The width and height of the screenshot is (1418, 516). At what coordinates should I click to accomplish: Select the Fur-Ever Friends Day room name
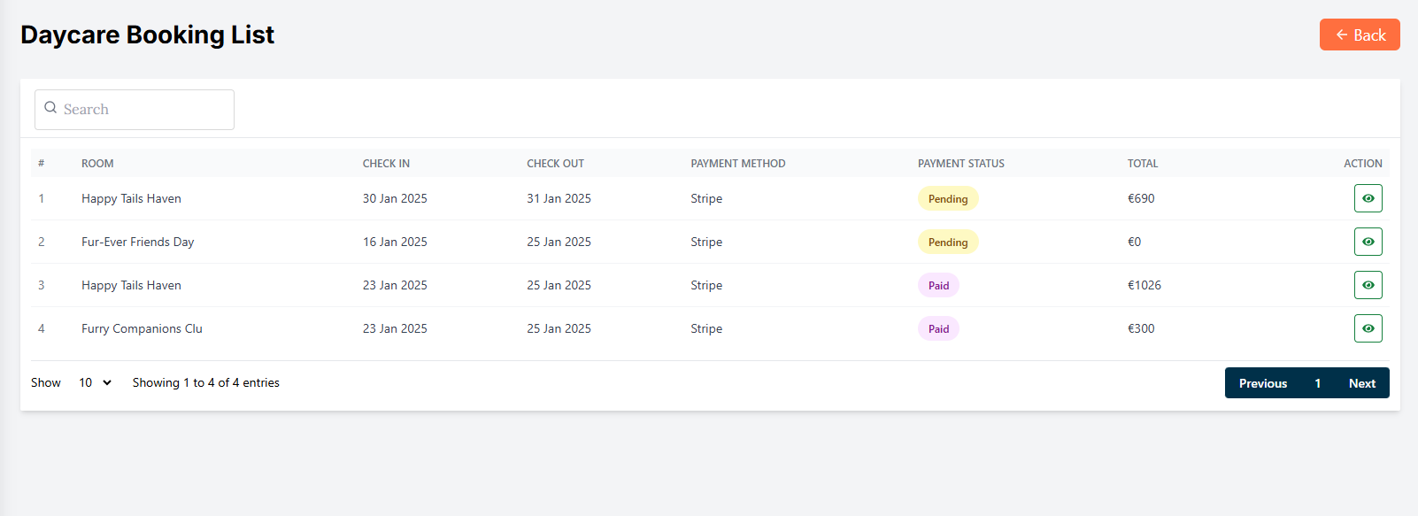[x=137, y=242]
